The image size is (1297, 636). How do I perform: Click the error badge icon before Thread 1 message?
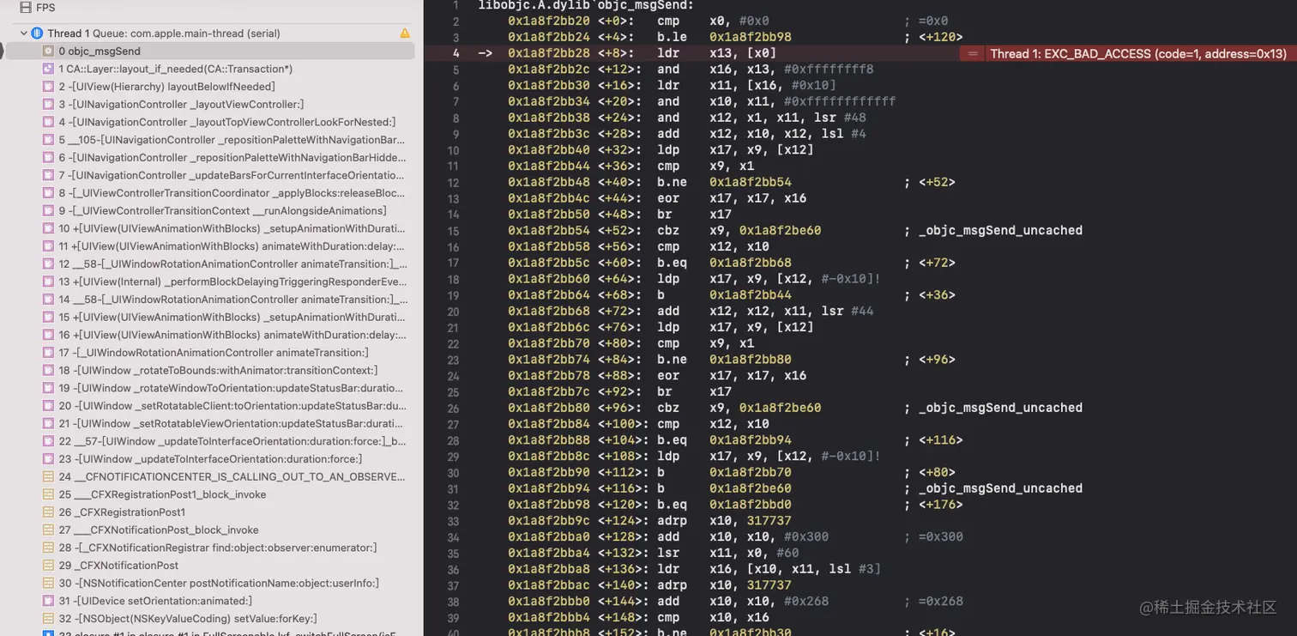pos(973,53)
